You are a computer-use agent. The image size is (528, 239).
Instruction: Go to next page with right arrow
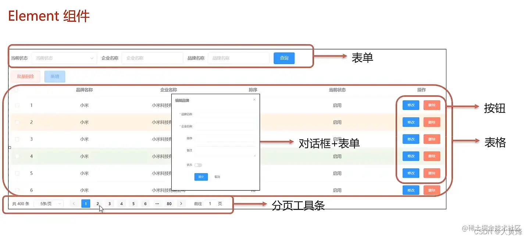coord(181,203)
